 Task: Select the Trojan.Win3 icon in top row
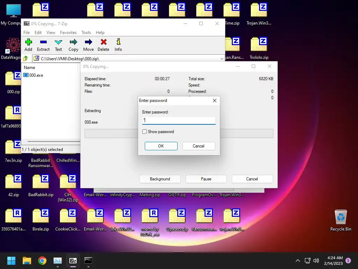coord(259,14)
